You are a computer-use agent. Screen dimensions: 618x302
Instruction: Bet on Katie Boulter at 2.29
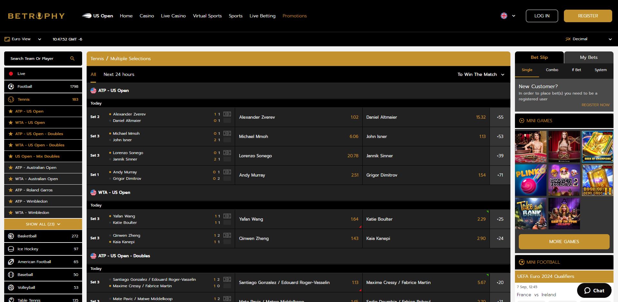[x=426, y=219]
